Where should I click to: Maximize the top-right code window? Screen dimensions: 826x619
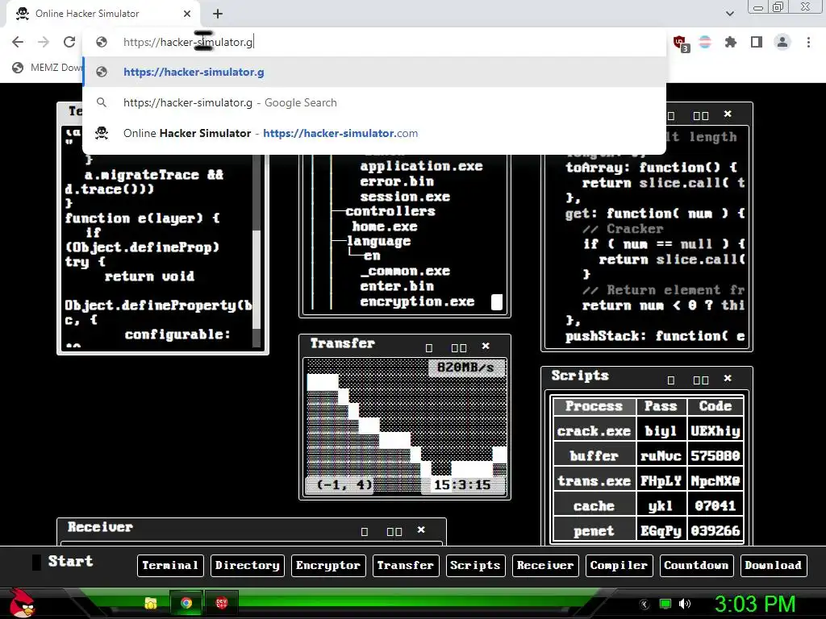point(701,116)
